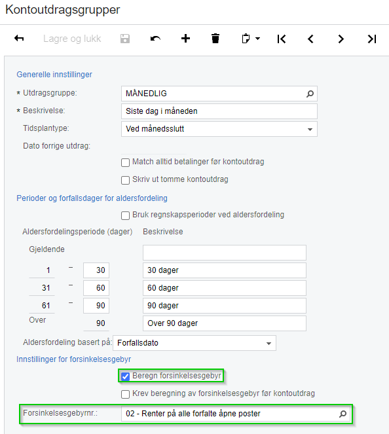Click the Generelle innstillinger section heading
Viewport: 389px width, 434px height.
(54, 75)
